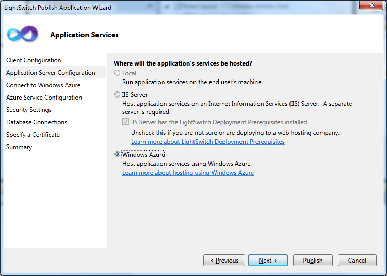Click the question about where services are hosted
Viewport: 387px width, 276px height.
183,63
